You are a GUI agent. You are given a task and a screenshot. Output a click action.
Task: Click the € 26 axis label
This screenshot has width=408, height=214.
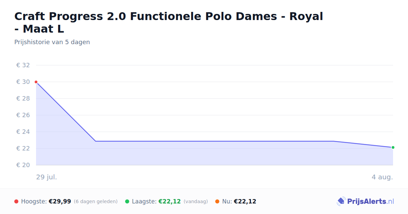point(23,115)
